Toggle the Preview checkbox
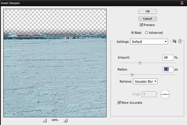187x125 pixels. [x=141, y=25]
